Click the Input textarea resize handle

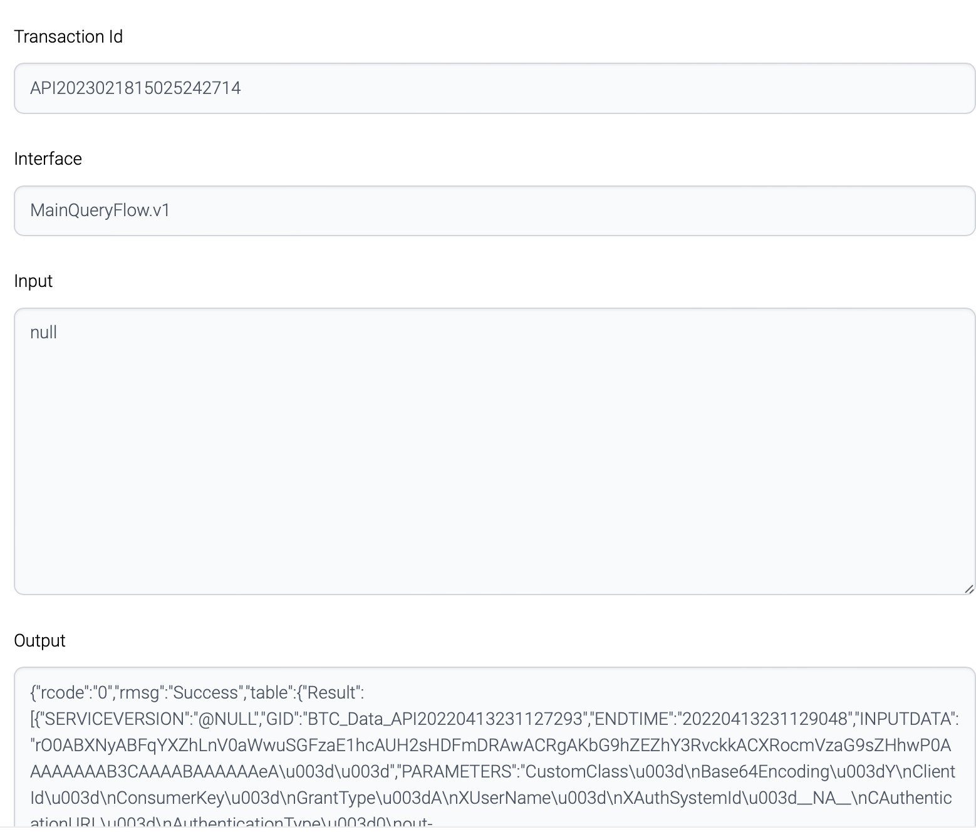click(968, 588)
